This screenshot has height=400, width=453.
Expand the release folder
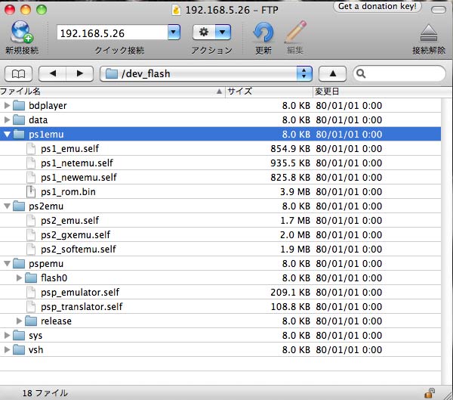pos(20,321)
